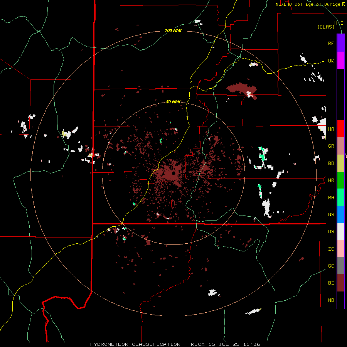Select the light pink IC swatch
The height and width of the screenshot is (347, 347).
[340, 249]
